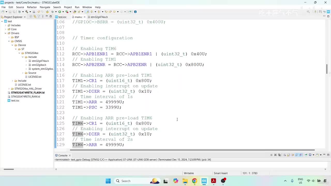Toggle Link with Editor in Project Explorer
This screenshot has width=331, height=186.
(35, 17)
